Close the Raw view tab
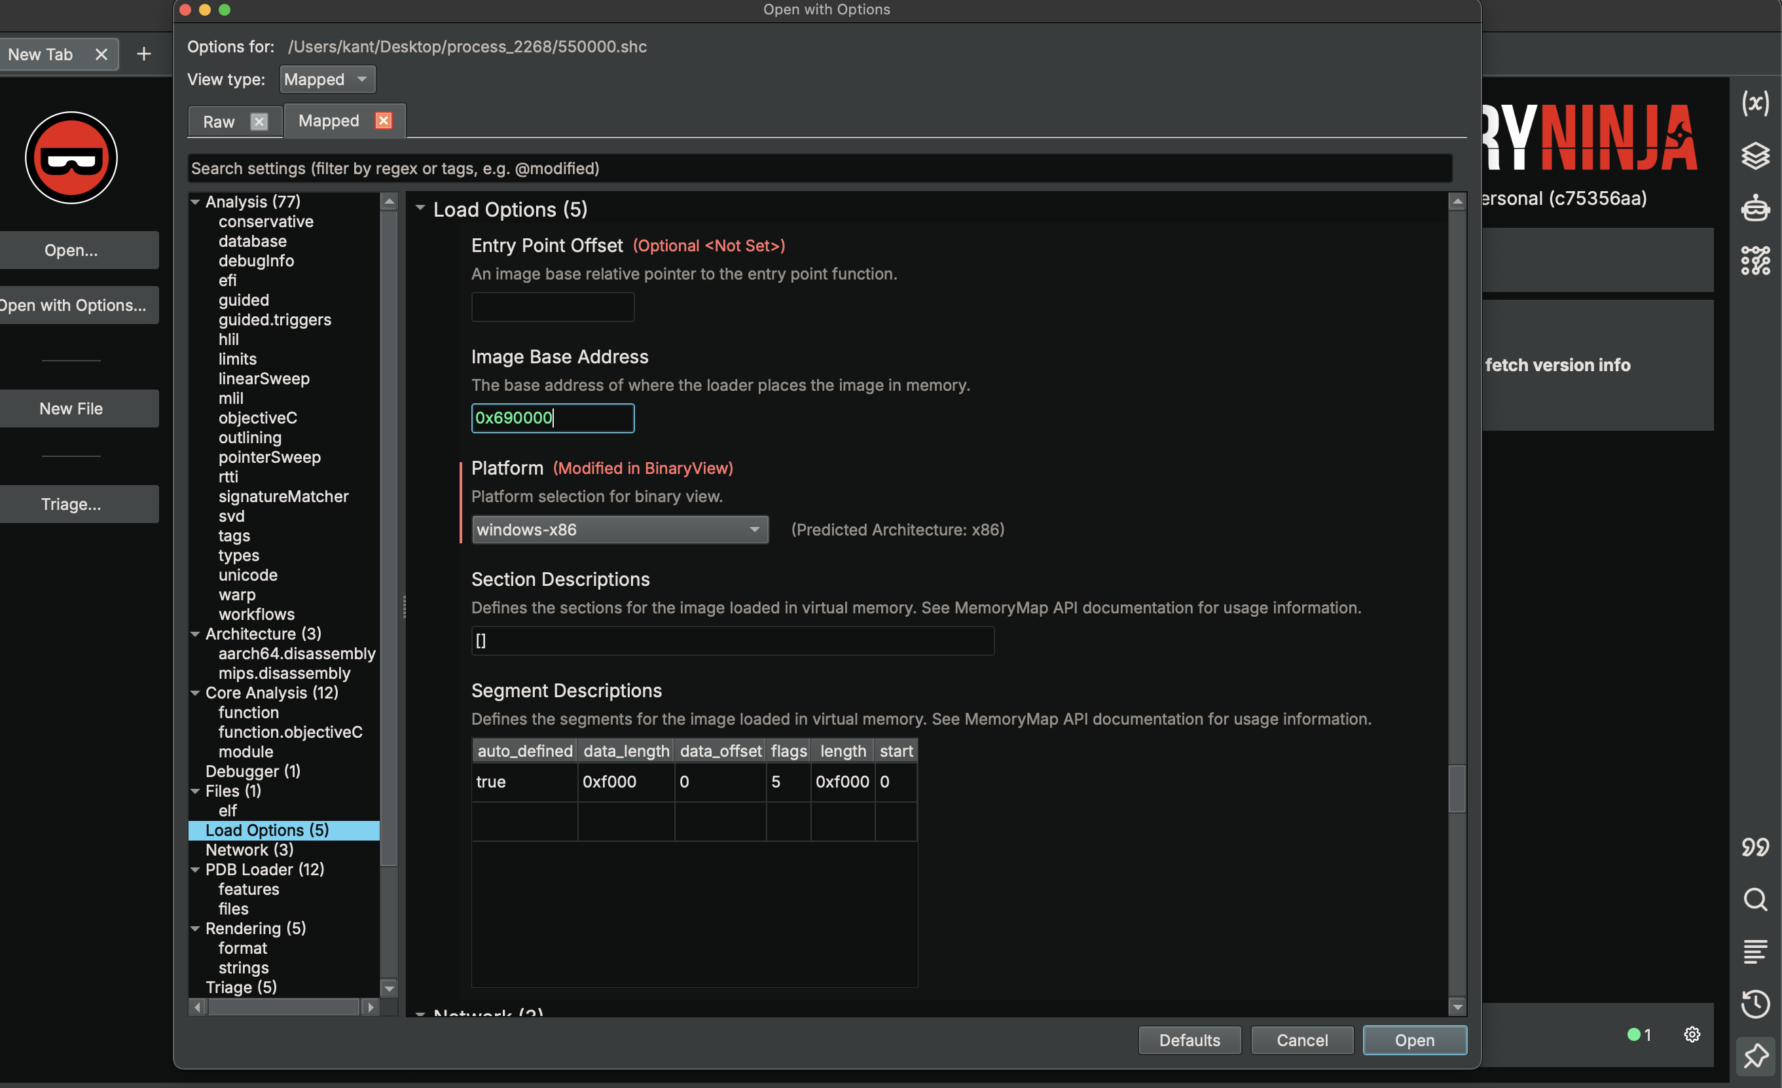 [259, 122]
